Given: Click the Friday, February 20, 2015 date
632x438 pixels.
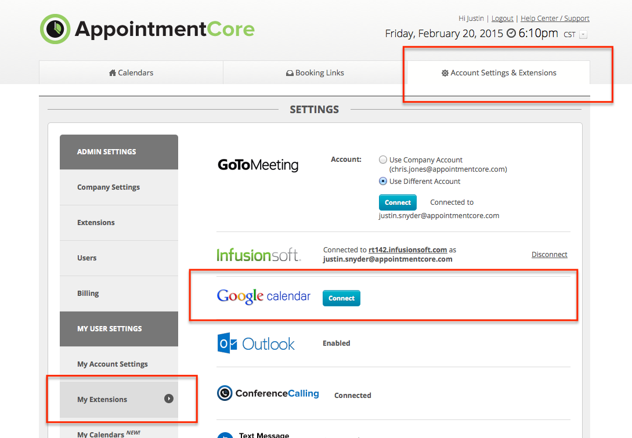Looking at the screenshot, I should (444, 33).
